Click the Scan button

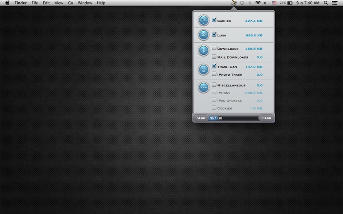click(x=201, y=118)
